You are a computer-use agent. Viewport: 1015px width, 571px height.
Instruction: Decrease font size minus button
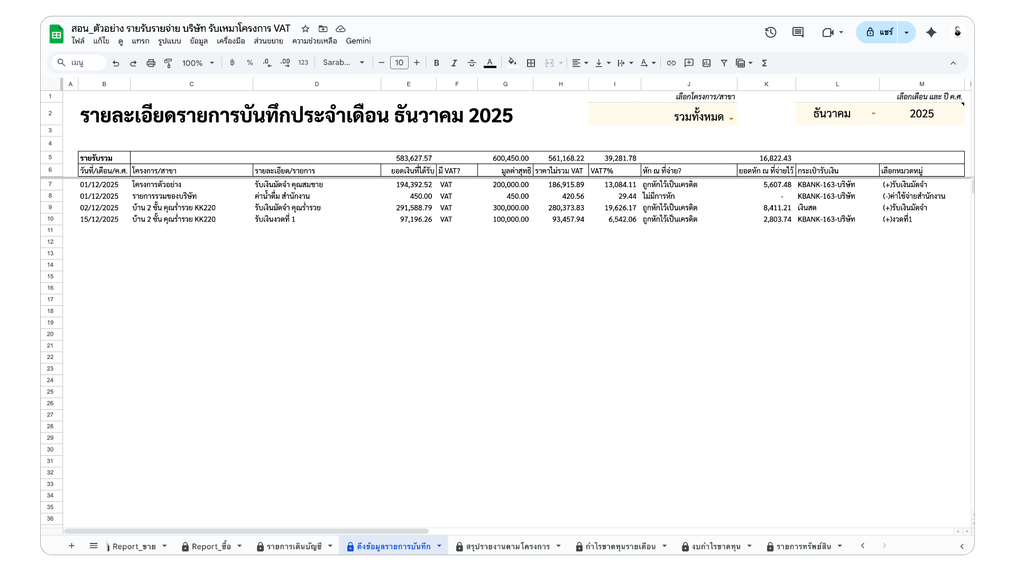tap(381, 62)
